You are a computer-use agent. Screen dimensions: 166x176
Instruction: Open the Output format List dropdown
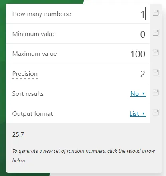(x=138, y=114)
